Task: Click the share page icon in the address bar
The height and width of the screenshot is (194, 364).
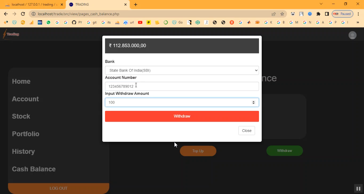Action: click(x=273, y=14)
